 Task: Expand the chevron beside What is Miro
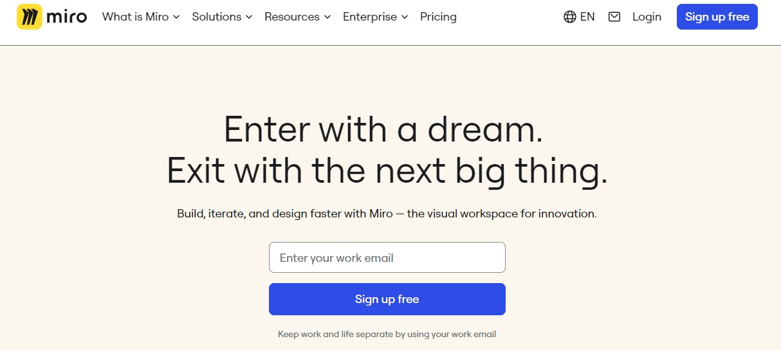[x=176, y=17]
